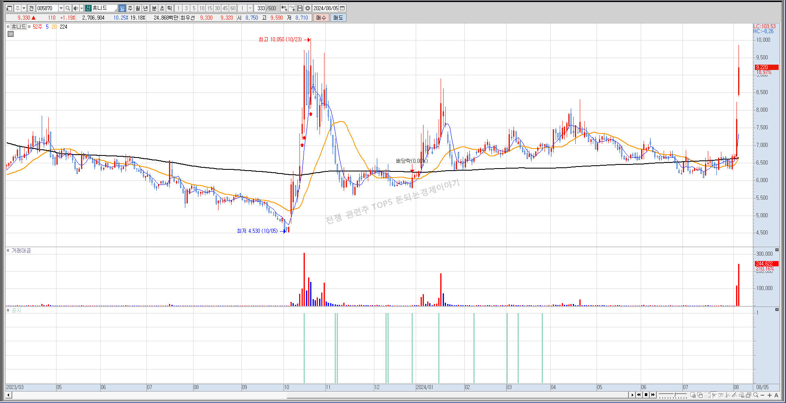Image resolution: width=786 pixels, height=403 pixels.
Task: Click the horizontal scrollbar left arrow
Action: click(x=8, y=395)
